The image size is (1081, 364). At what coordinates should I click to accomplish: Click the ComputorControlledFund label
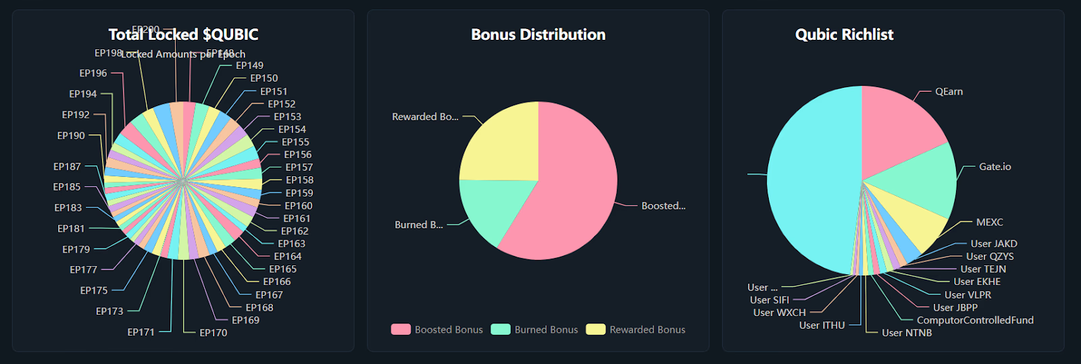point(974,320)
